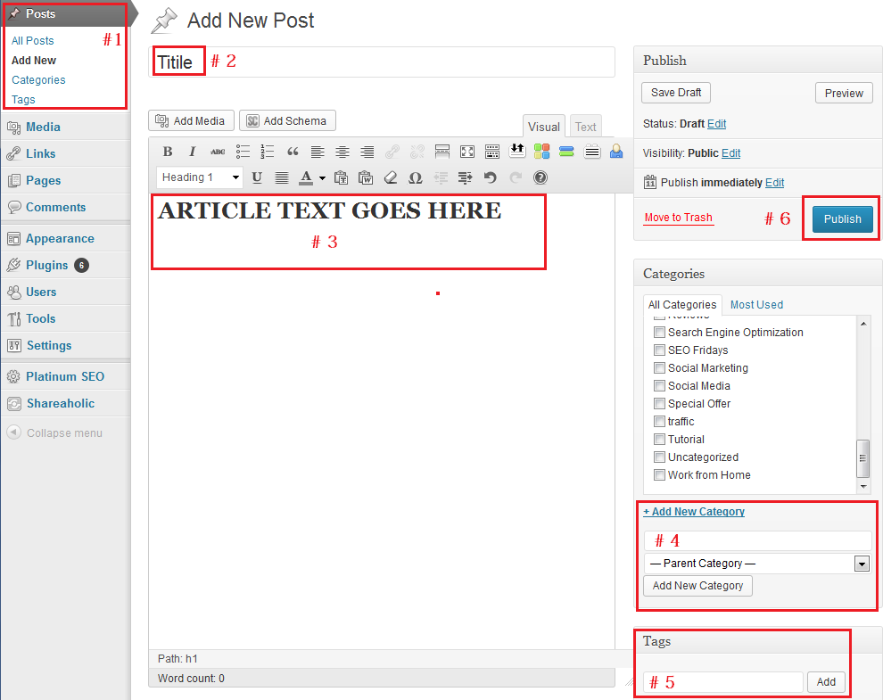Tick the Social Media checkbox
The width and height of the screenshot is (883, 700).
659,386
